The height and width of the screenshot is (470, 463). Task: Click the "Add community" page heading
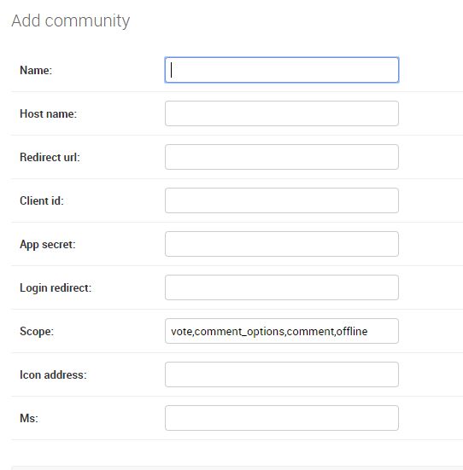pyautogui.click(x=71, y=21)
